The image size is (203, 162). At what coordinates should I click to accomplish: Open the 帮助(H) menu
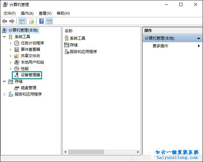[63, 13]
